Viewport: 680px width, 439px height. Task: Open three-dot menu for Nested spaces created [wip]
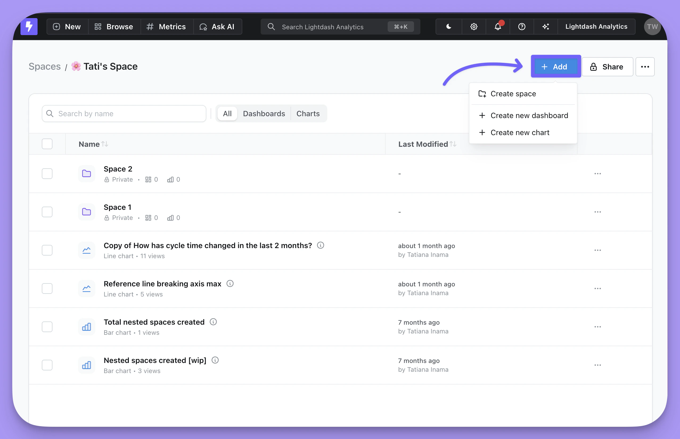pyautogui.click(x=597, y=365)
